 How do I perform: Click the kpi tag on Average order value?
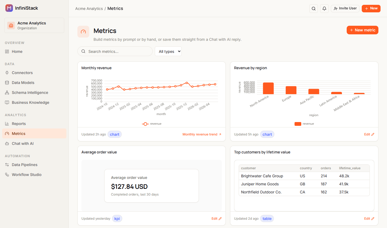(117, 219)
